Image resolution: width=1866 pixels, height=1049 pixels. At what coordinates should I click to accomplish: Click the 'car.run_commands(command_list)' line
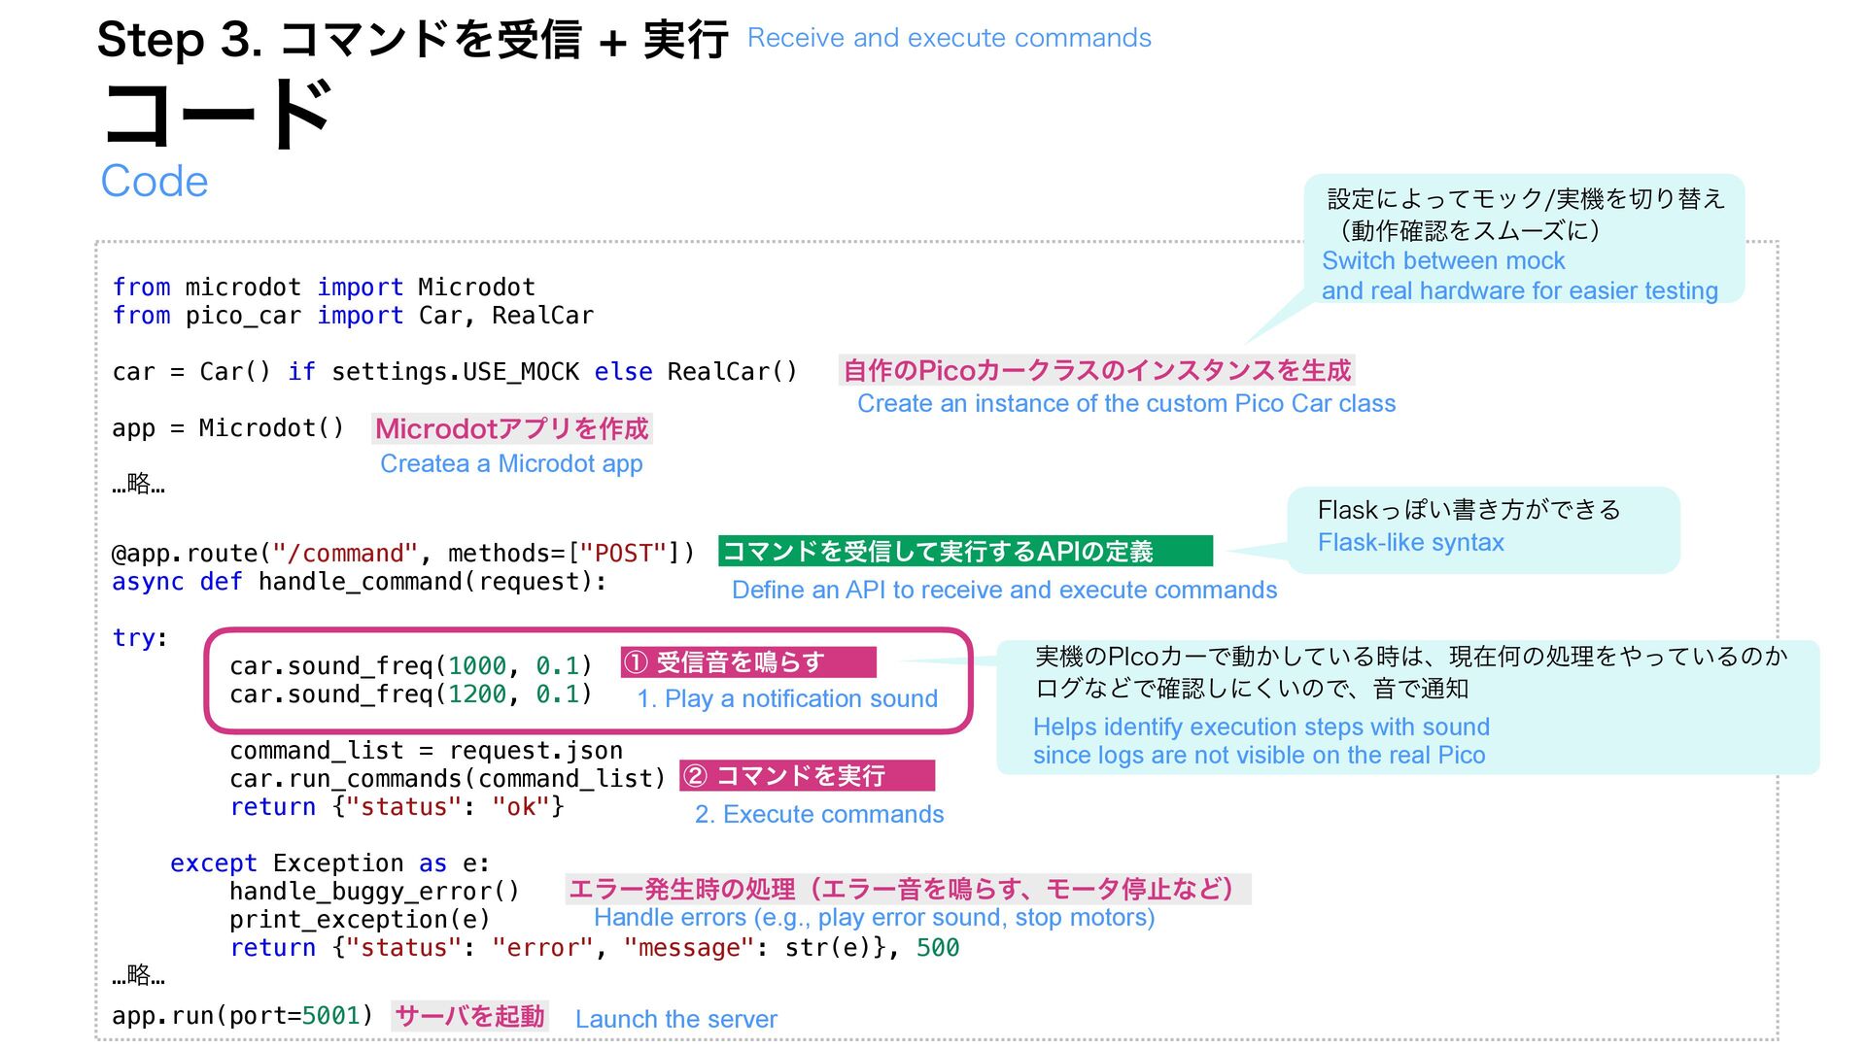tap(447, 779)
